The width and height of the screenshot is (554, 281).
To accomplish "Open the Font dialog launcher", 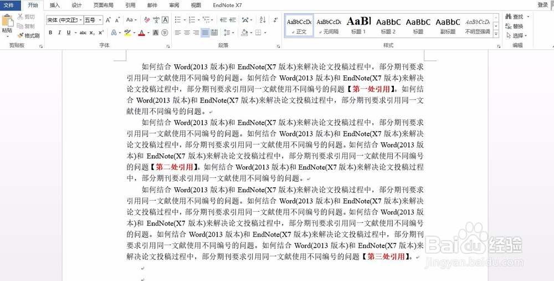I will pyautogui.click(x=168, y=46).
